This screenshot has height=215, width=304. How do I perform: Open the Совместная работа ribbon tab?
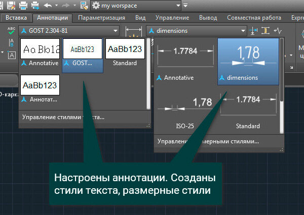(254, 18)
